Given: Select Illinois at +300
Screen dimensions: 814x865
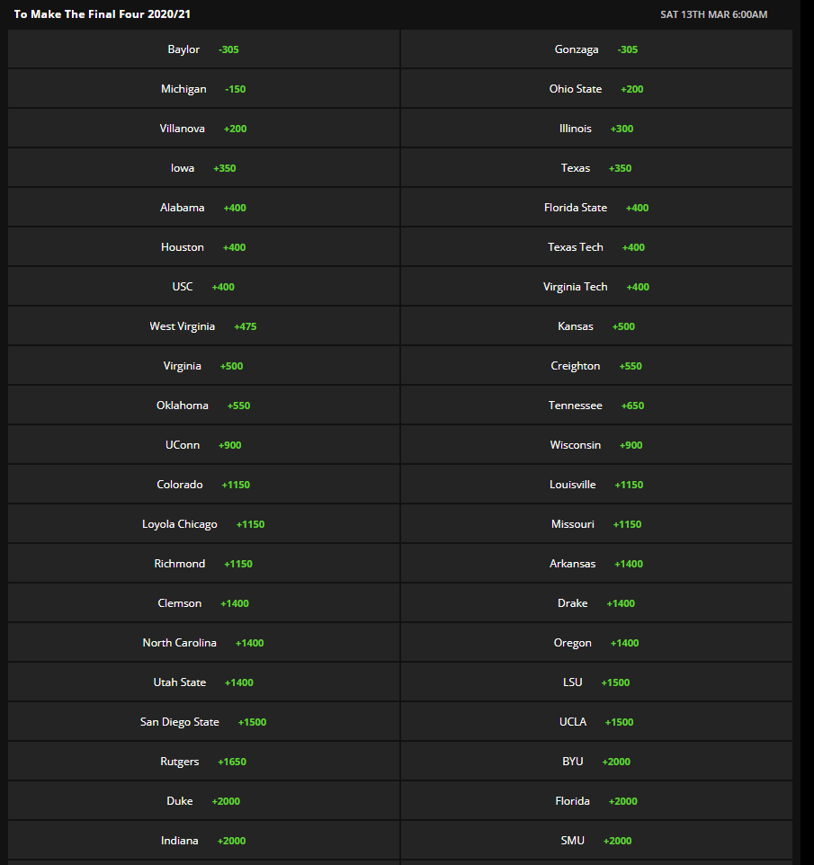Looking at the screenshot, I should point(595,129).
